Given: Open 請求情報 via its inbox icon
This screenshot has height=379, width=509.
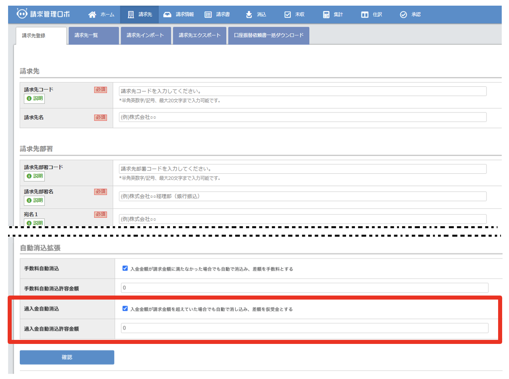Looking at the screenshot, I should tap(167, 15).
